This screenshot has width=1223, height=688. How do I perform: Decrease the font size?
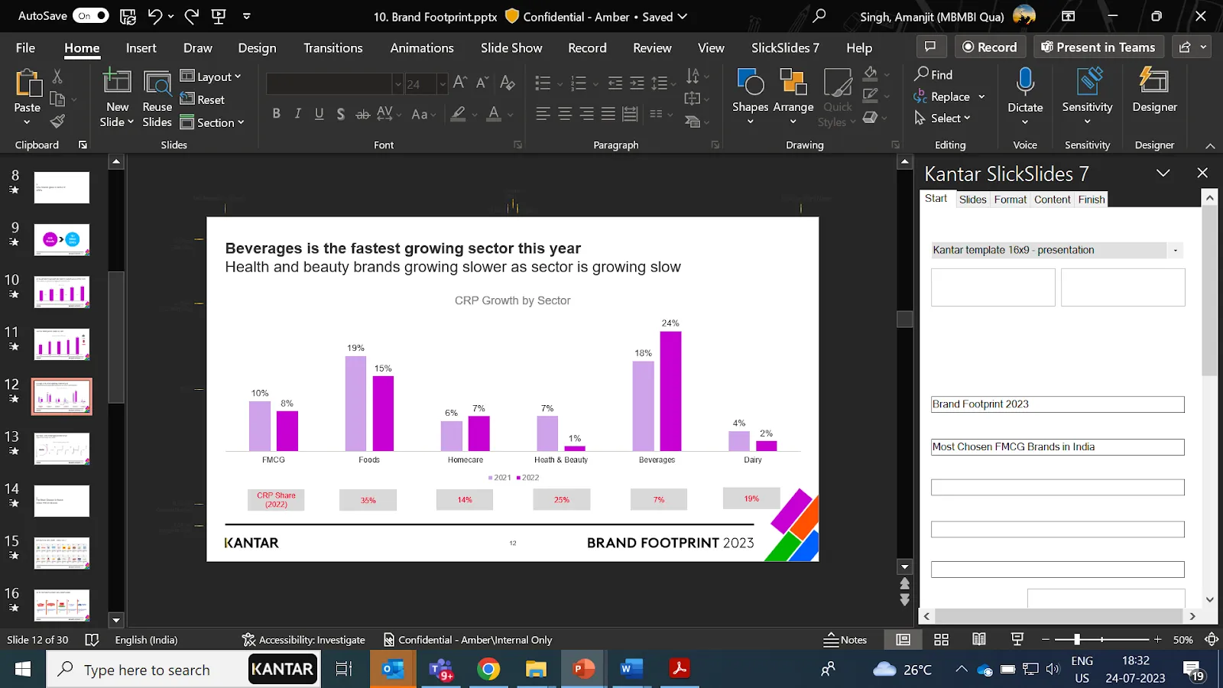483,82
